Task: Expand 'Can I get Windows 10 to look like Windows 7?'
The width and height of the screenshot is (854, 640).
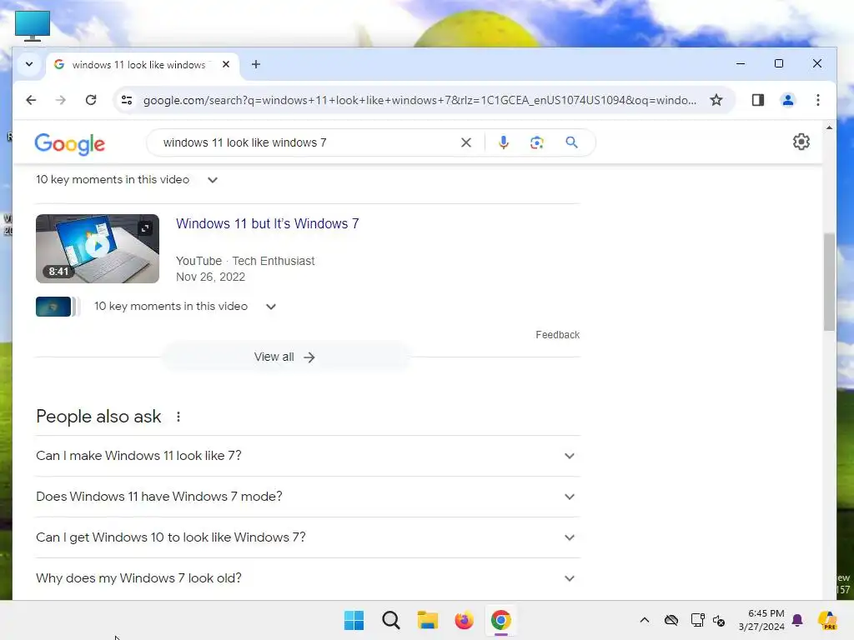Action: tap(308, 537)
